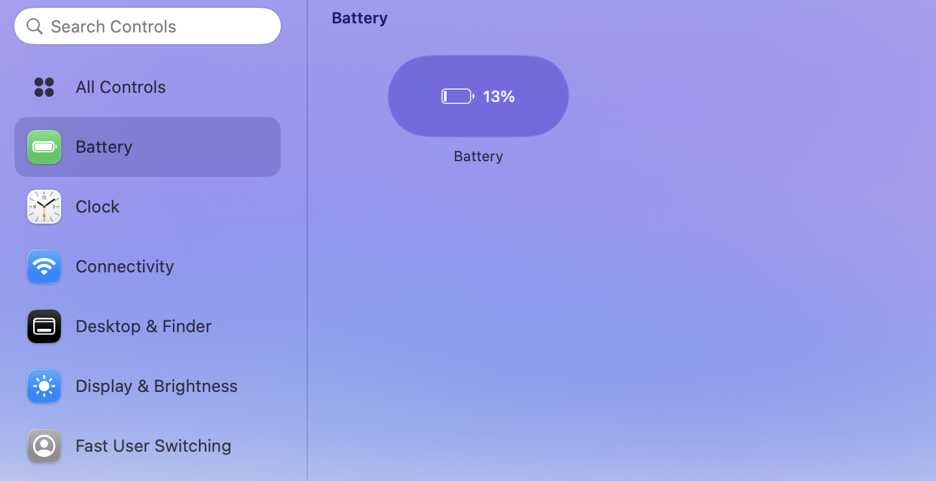Click the Display & Brightness sun icon
The image size is (936, 481).
(44, 386)
